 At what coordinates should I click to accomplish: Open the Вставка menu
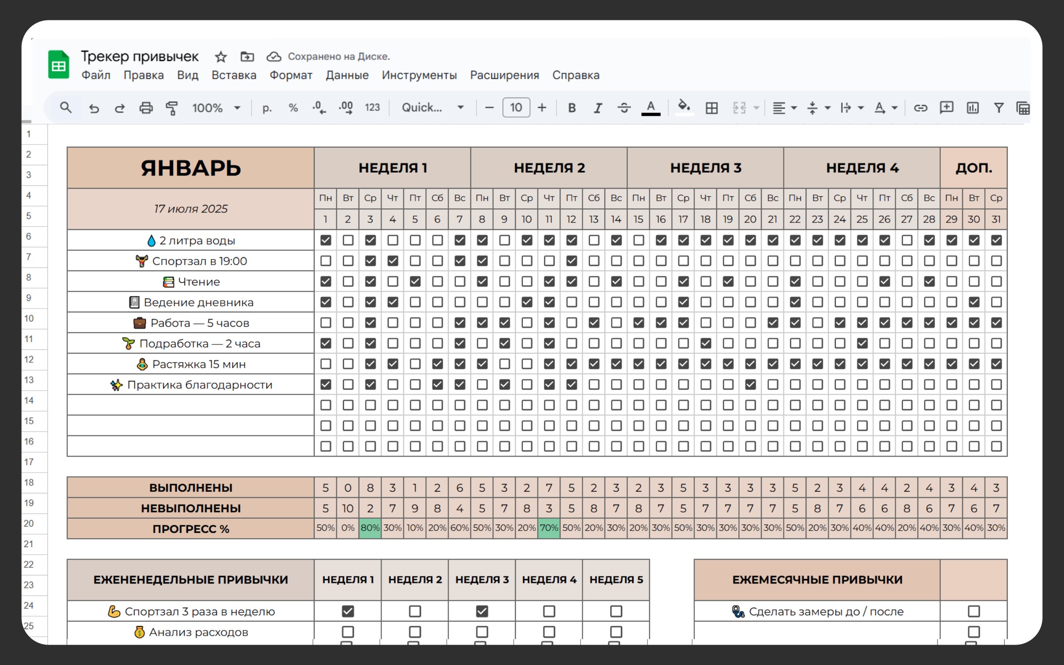point(234,75)
